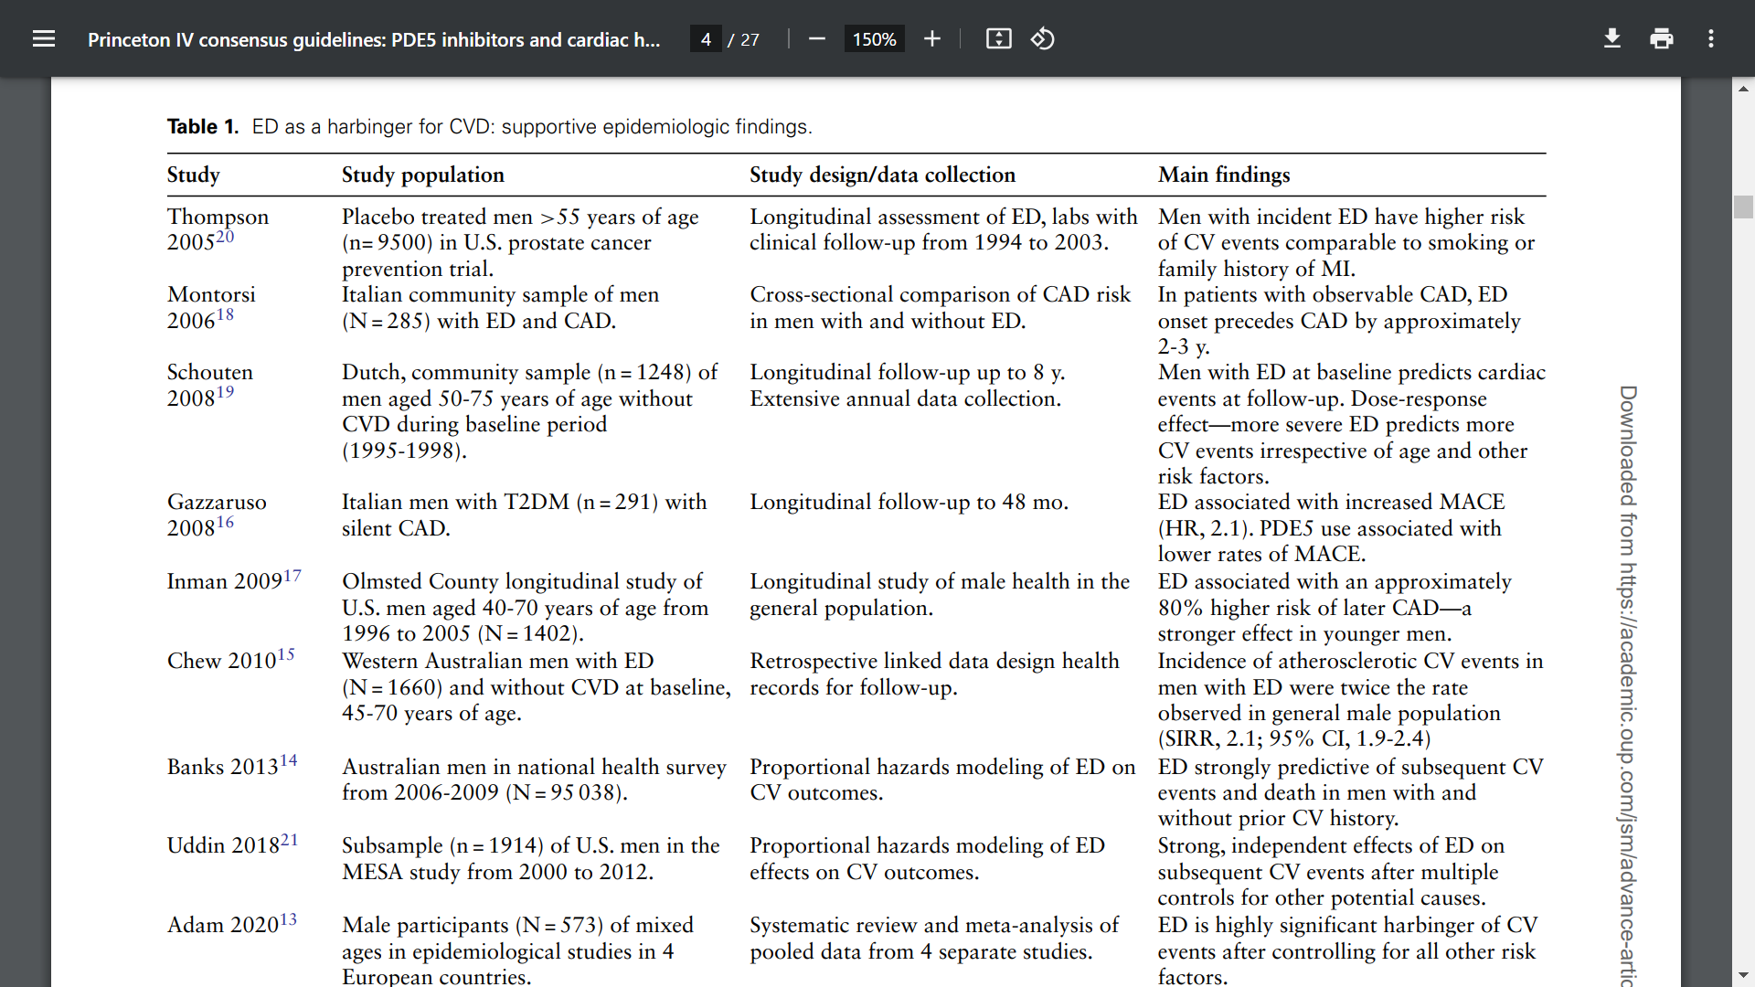Open reference 17 next to Inman 2009
Image resolution: width=1755 pixels, height=987 pixels.
pyautogui.click(x=292, y=576)
